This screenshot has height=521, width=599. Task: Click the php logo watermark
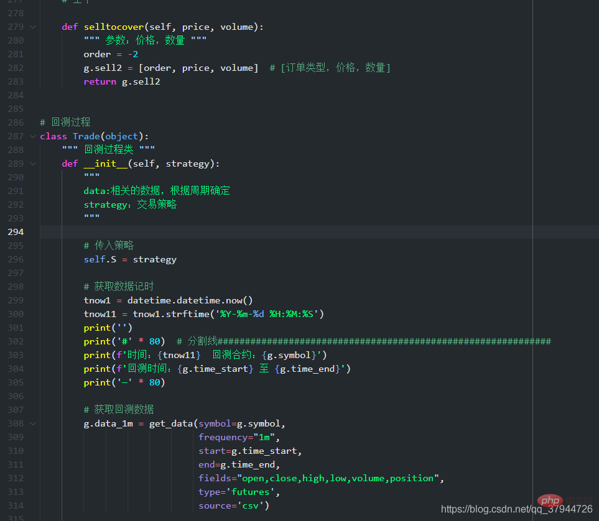click(x=549, y=500)
